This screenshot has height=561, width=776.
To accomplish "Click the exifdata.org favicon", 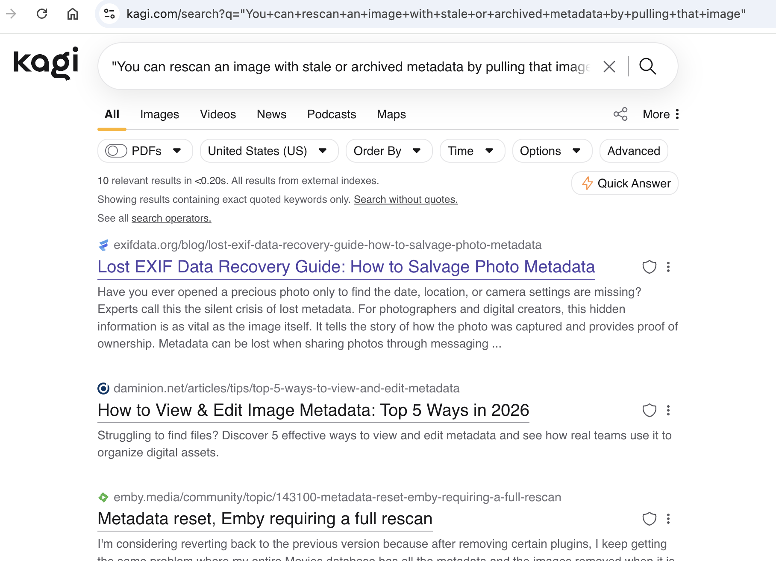I will 103,245.
